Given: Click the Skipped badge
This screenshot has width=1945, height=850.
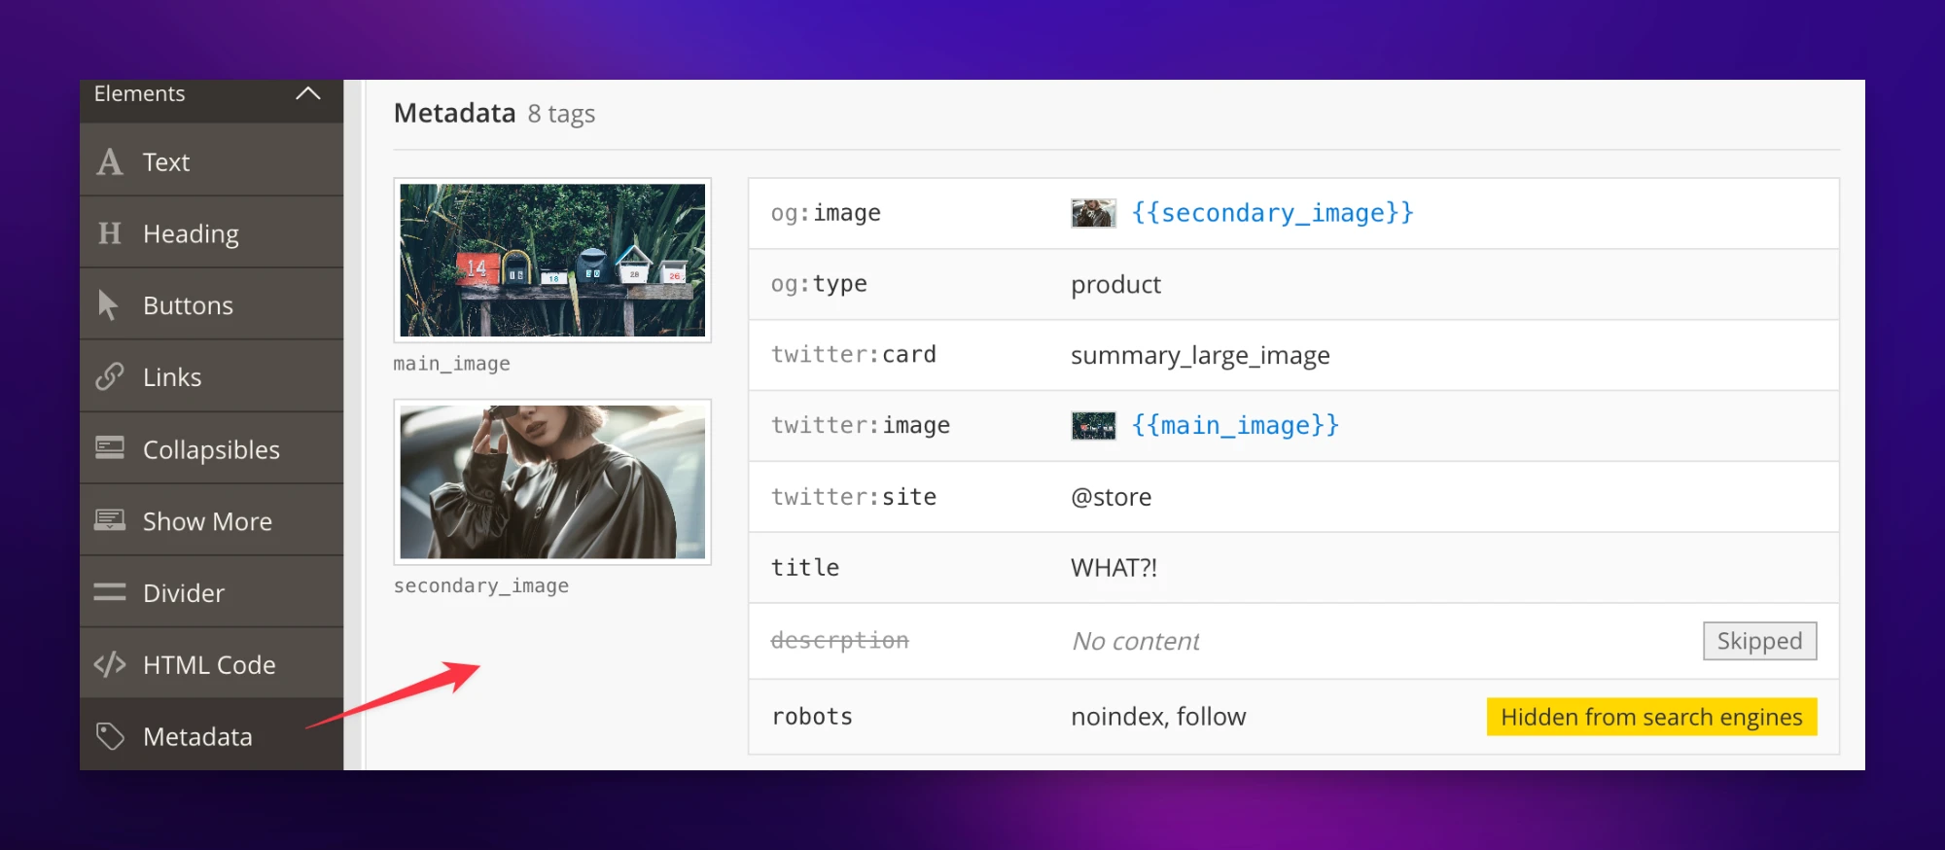Looking at the screenshot, I should click(x=1759, y=641).
